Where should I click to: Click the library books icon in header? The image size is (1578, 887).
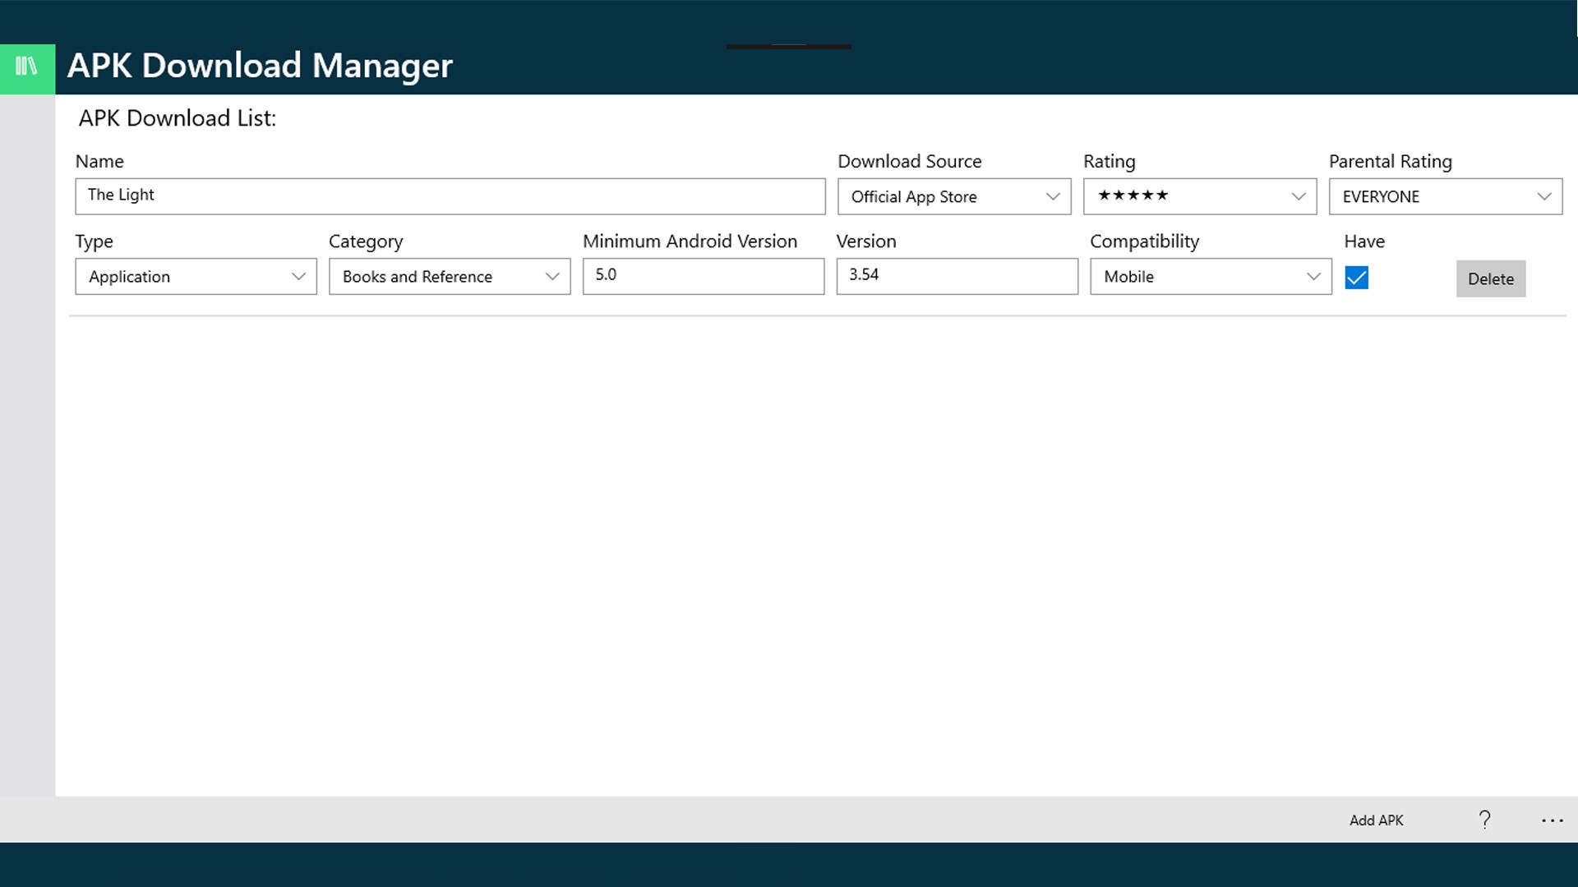pyautogui.click(x=27, y=67)
